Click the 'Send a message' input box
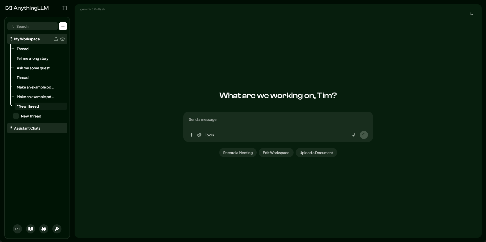The height and width of the screenshot is (242, 486). [x=278, y=119]
